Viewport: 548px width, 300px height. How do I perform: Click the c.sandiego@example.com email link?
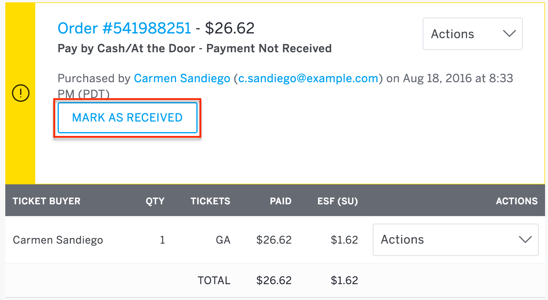(x=308, y=78)
